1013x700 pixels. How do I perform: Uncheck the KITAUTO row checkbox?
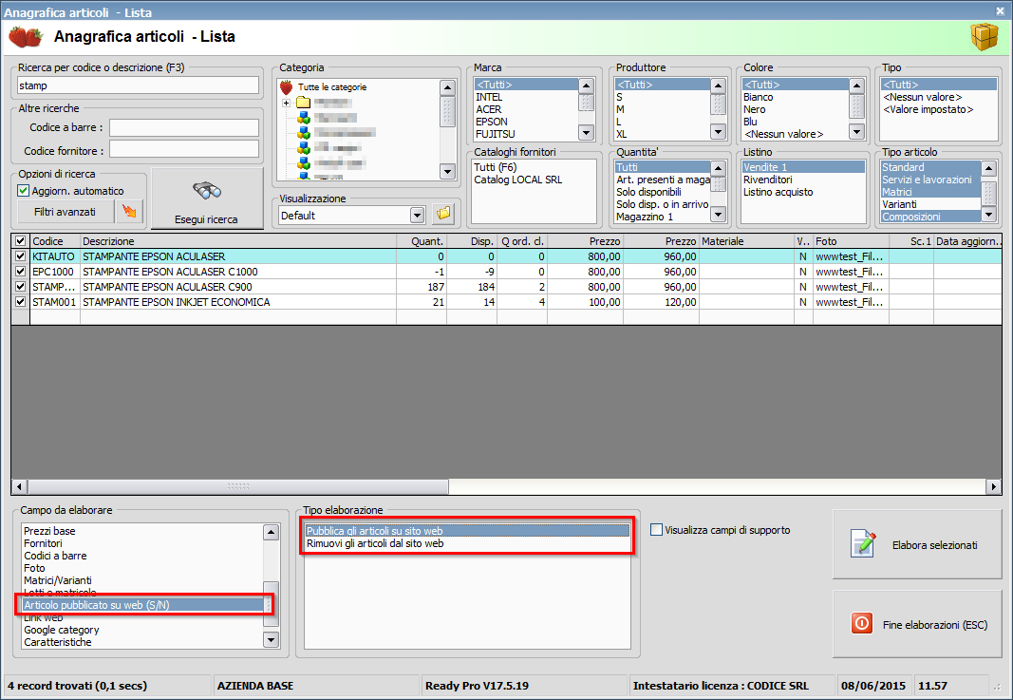[20, 256]
